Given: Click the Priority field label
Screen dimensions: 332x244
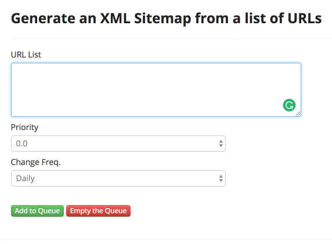Looking at the screenshot, I should [24, 127].
